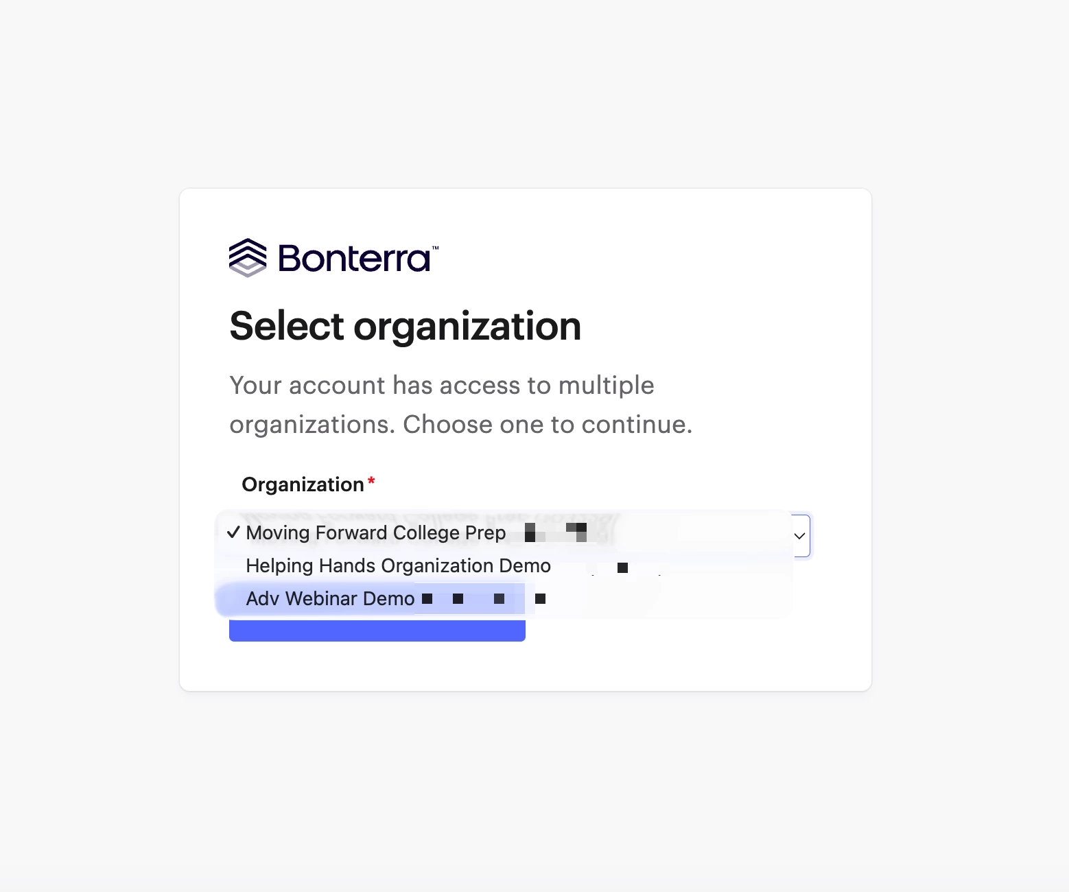Click the trademark symbol after Bonterra
Viewport: 1069px width, 892px height.
coord(435,248)
